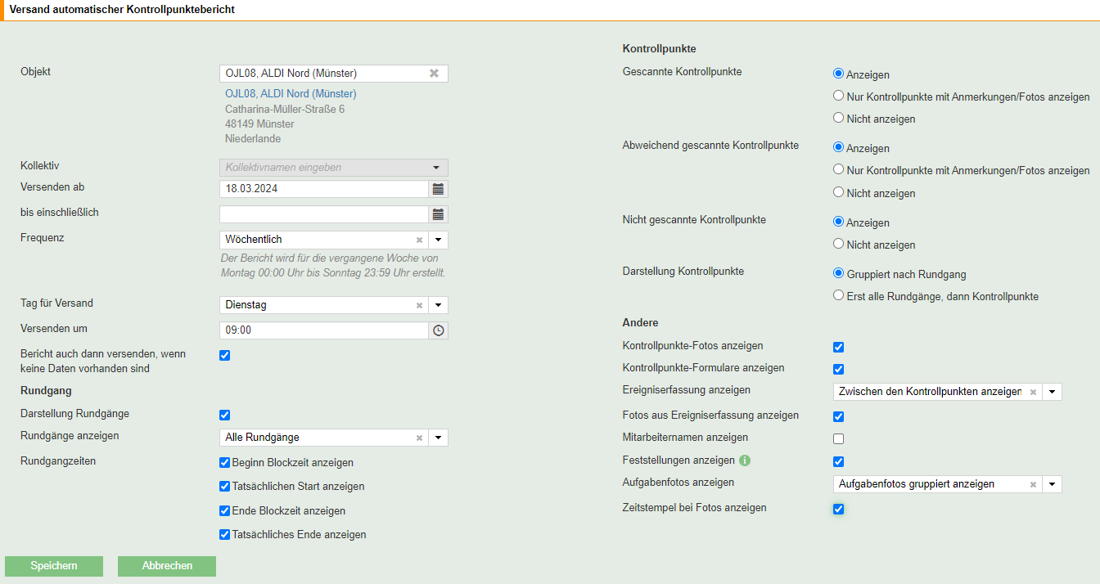
Task: Open the OJL08, ALDI Nord (Münster) link
Action: pos(291,93)
